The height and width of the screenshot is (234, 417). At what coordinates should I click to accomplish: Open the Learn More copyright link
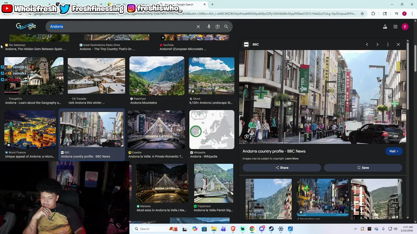pyautogui.click(x=292, y=159)
